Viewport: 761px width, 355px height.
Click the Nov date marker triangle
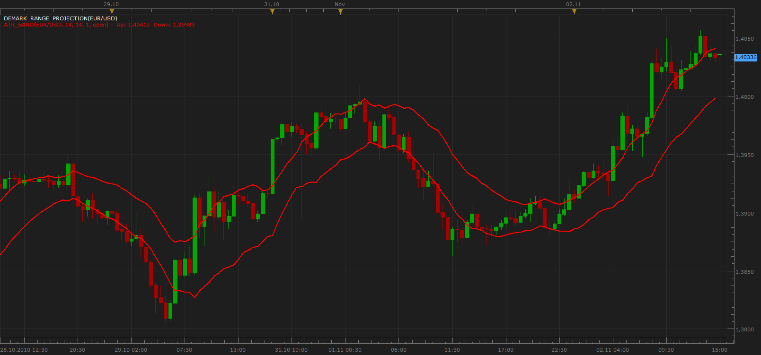[340, 11]
